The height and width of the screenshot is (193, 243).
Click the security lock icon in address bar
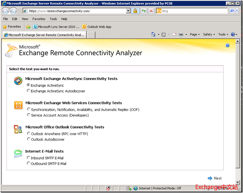pos(135,11)
